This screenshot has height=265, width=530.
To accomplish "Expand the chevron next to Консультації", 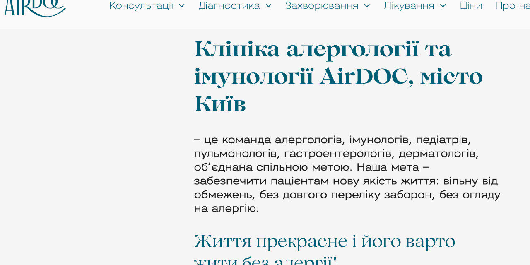I will [x=182, y=6].
